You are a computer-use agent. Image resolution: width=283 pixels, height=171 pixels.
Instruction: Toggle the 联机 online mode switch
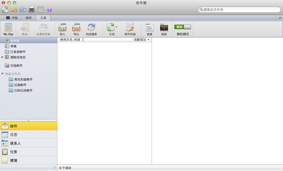click(x=183, y=27)
